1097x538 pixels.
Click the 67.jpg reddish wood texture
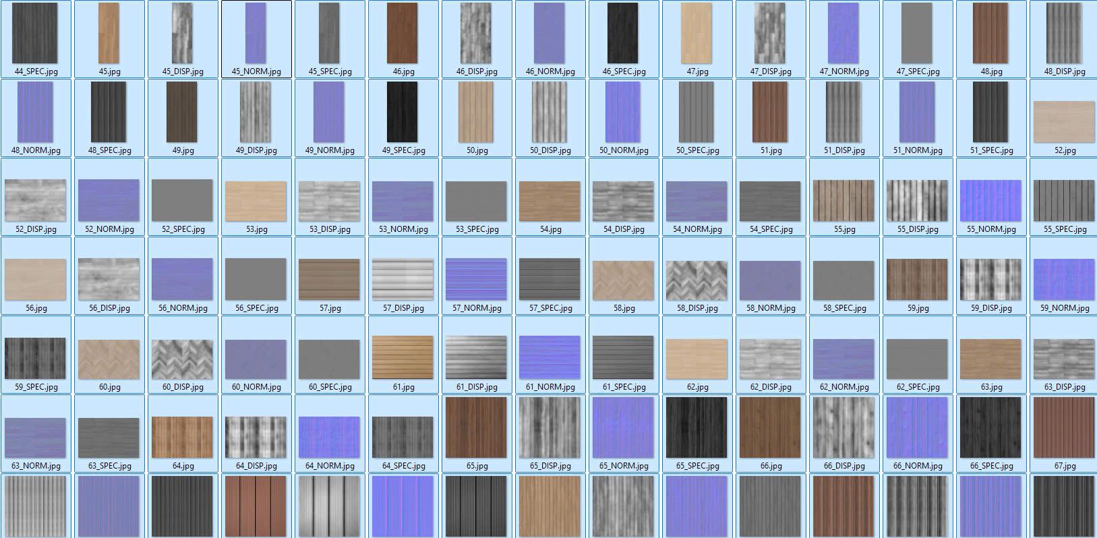(x=1065, y=427)
